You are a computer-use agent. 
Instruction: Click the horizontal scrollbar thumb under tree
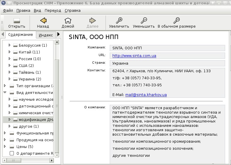point(14,160)
